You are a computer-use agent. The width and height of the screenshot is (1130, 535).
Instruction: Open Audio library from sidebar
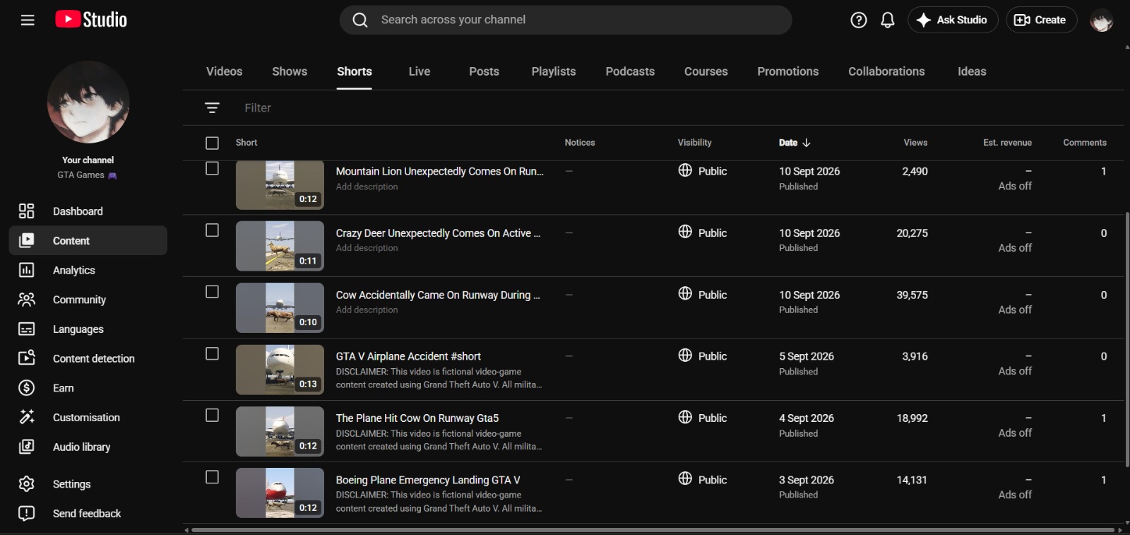[88, 447]
